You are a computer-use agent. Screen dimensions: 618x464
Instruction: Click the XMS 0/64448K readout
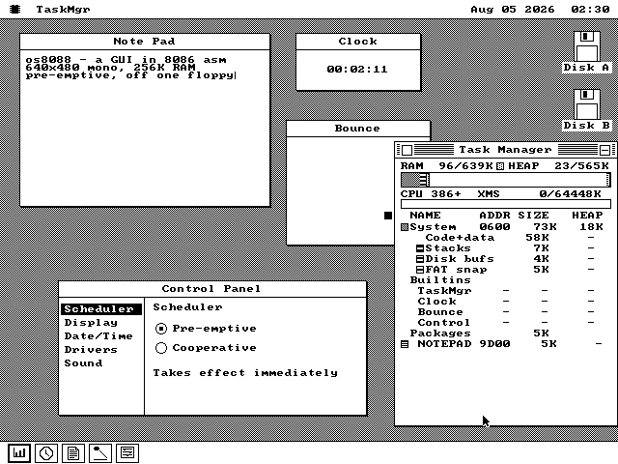coord(539,194)
